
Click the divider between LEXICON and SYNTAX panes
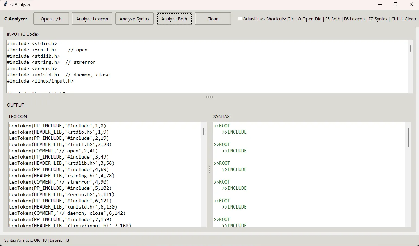pos(209,170)
